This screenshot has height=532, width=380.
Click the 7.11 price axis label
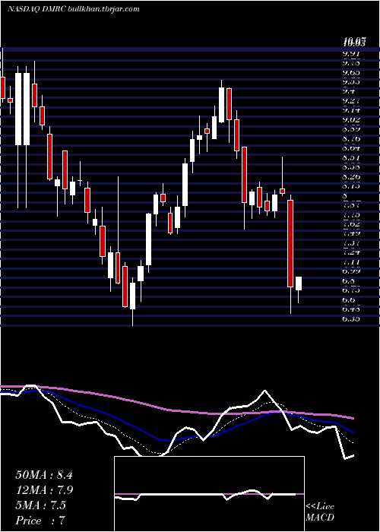(x=351, y=262)
